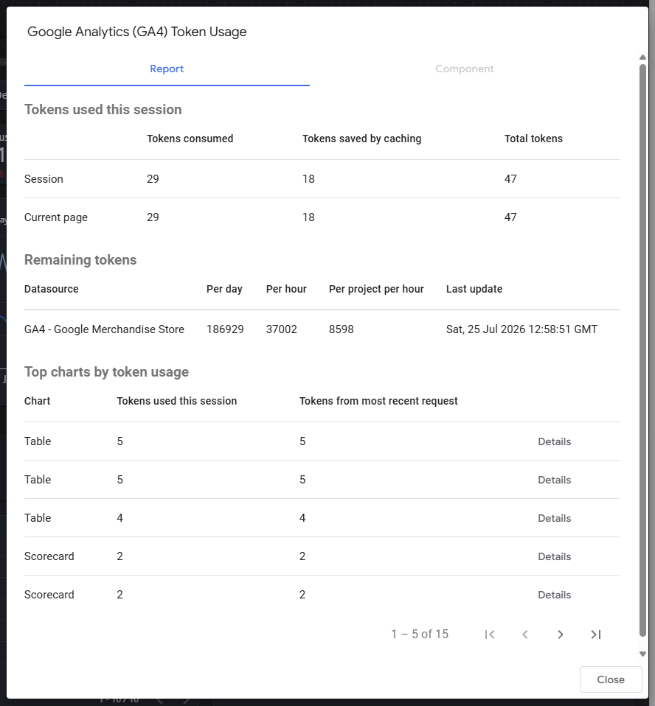655x706 pixels.
Task: Click 'Top charts by token usage' heading
Action: 106,372
